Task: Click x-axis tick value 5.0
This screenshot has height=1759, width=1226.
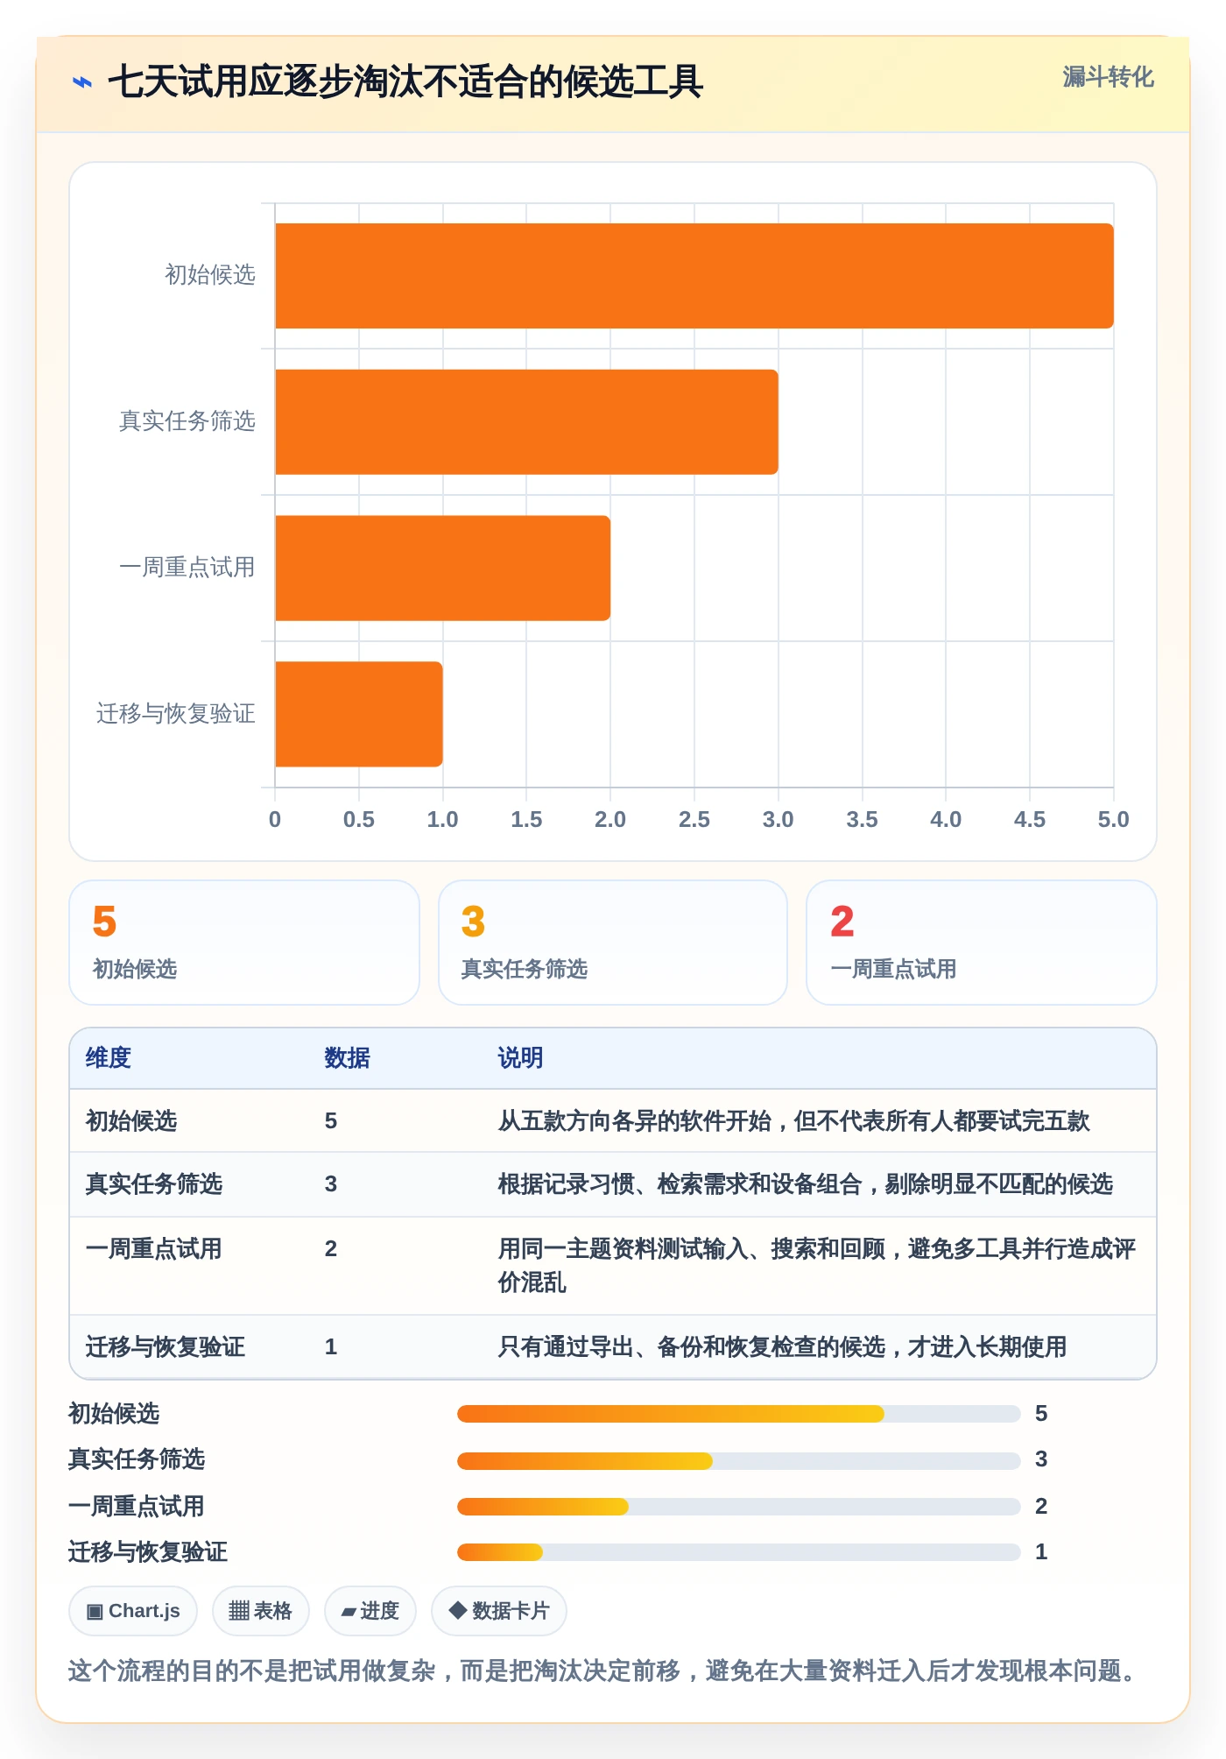Action: point(1113,820)
